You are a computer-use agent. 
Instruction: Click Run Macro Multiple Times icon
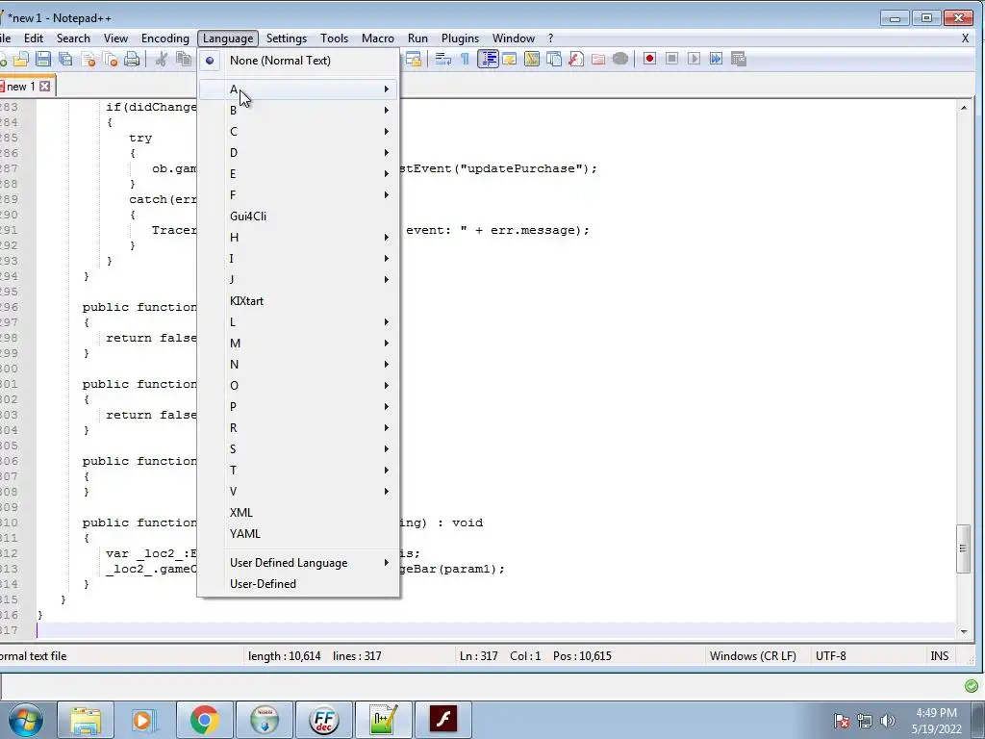[x=716, y=59]
